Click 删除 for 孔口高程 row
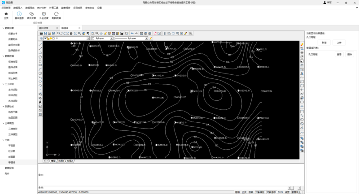The height and width of the screenshot is (194, 359). (350, 54)
